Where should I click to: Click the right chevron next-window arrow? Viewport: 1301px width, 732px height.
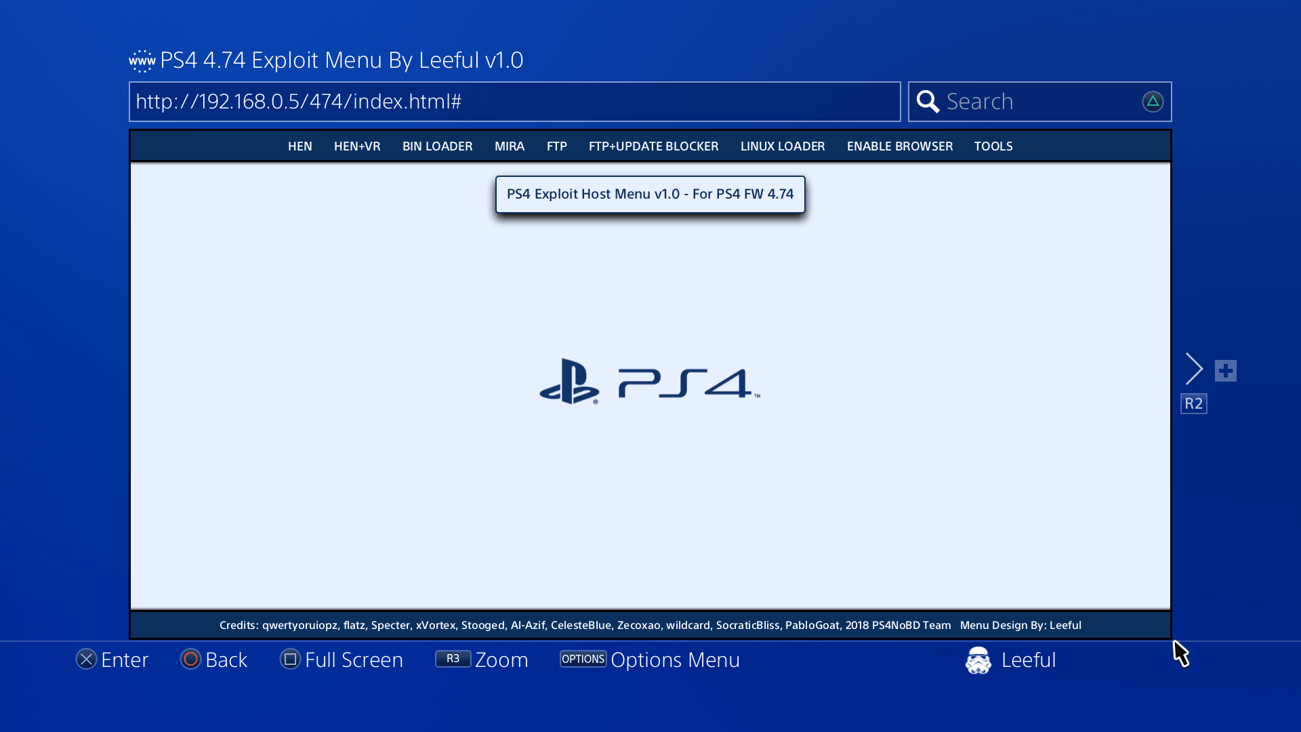click(x=1194, y=369)
